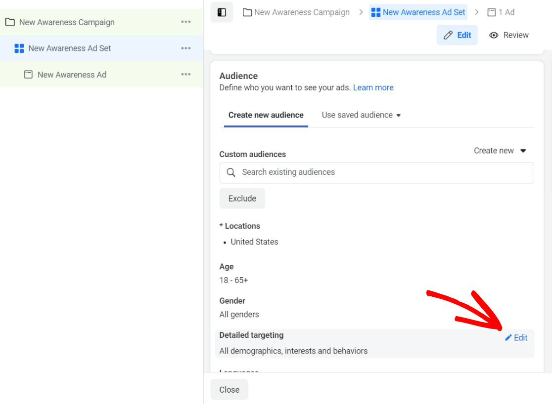Viewport: 552px width, 404px height.
Task: Click the ad set icon beside breadcrumb name
Action: (x=377, y=12)
